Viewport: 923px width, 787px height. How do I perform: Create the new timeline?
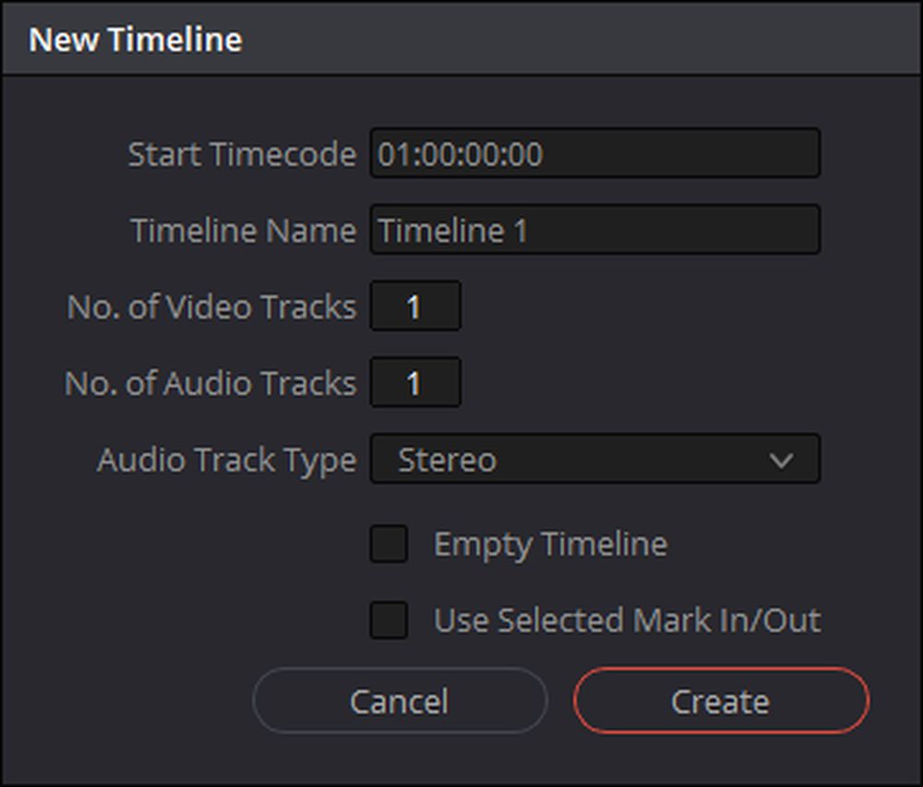point(721,700)
